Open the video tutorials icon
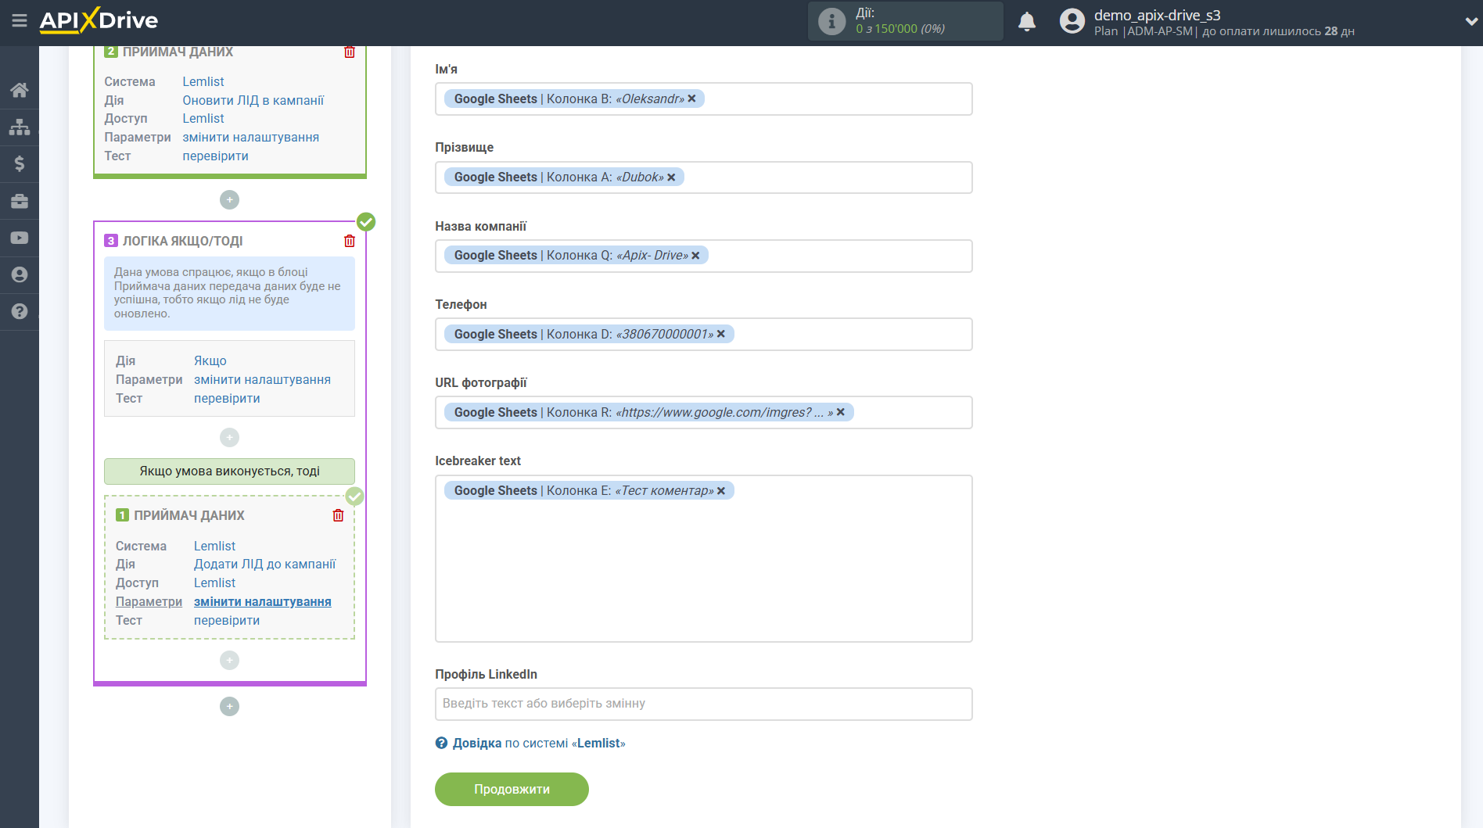 (20, 238)
